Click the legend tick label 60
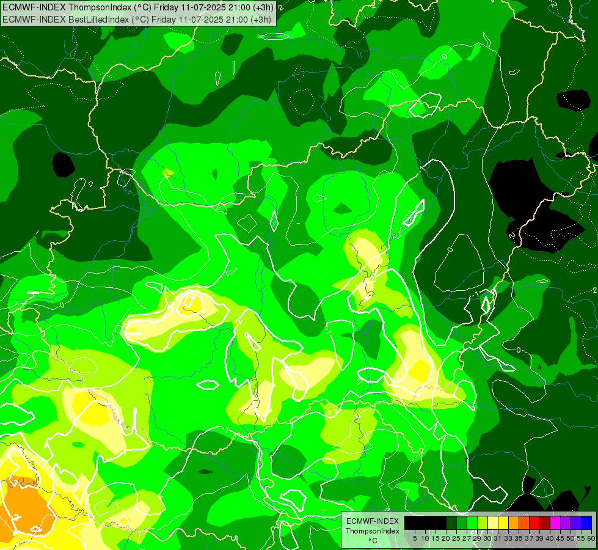Viewport: 598px width, 550px height. pyautogui.click(x=591, y=538)
